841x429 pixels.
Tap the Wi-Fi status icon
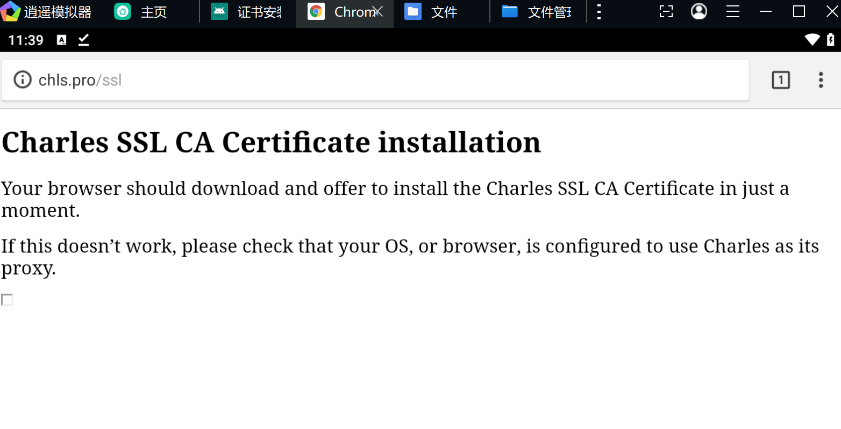tap(812, 39)
